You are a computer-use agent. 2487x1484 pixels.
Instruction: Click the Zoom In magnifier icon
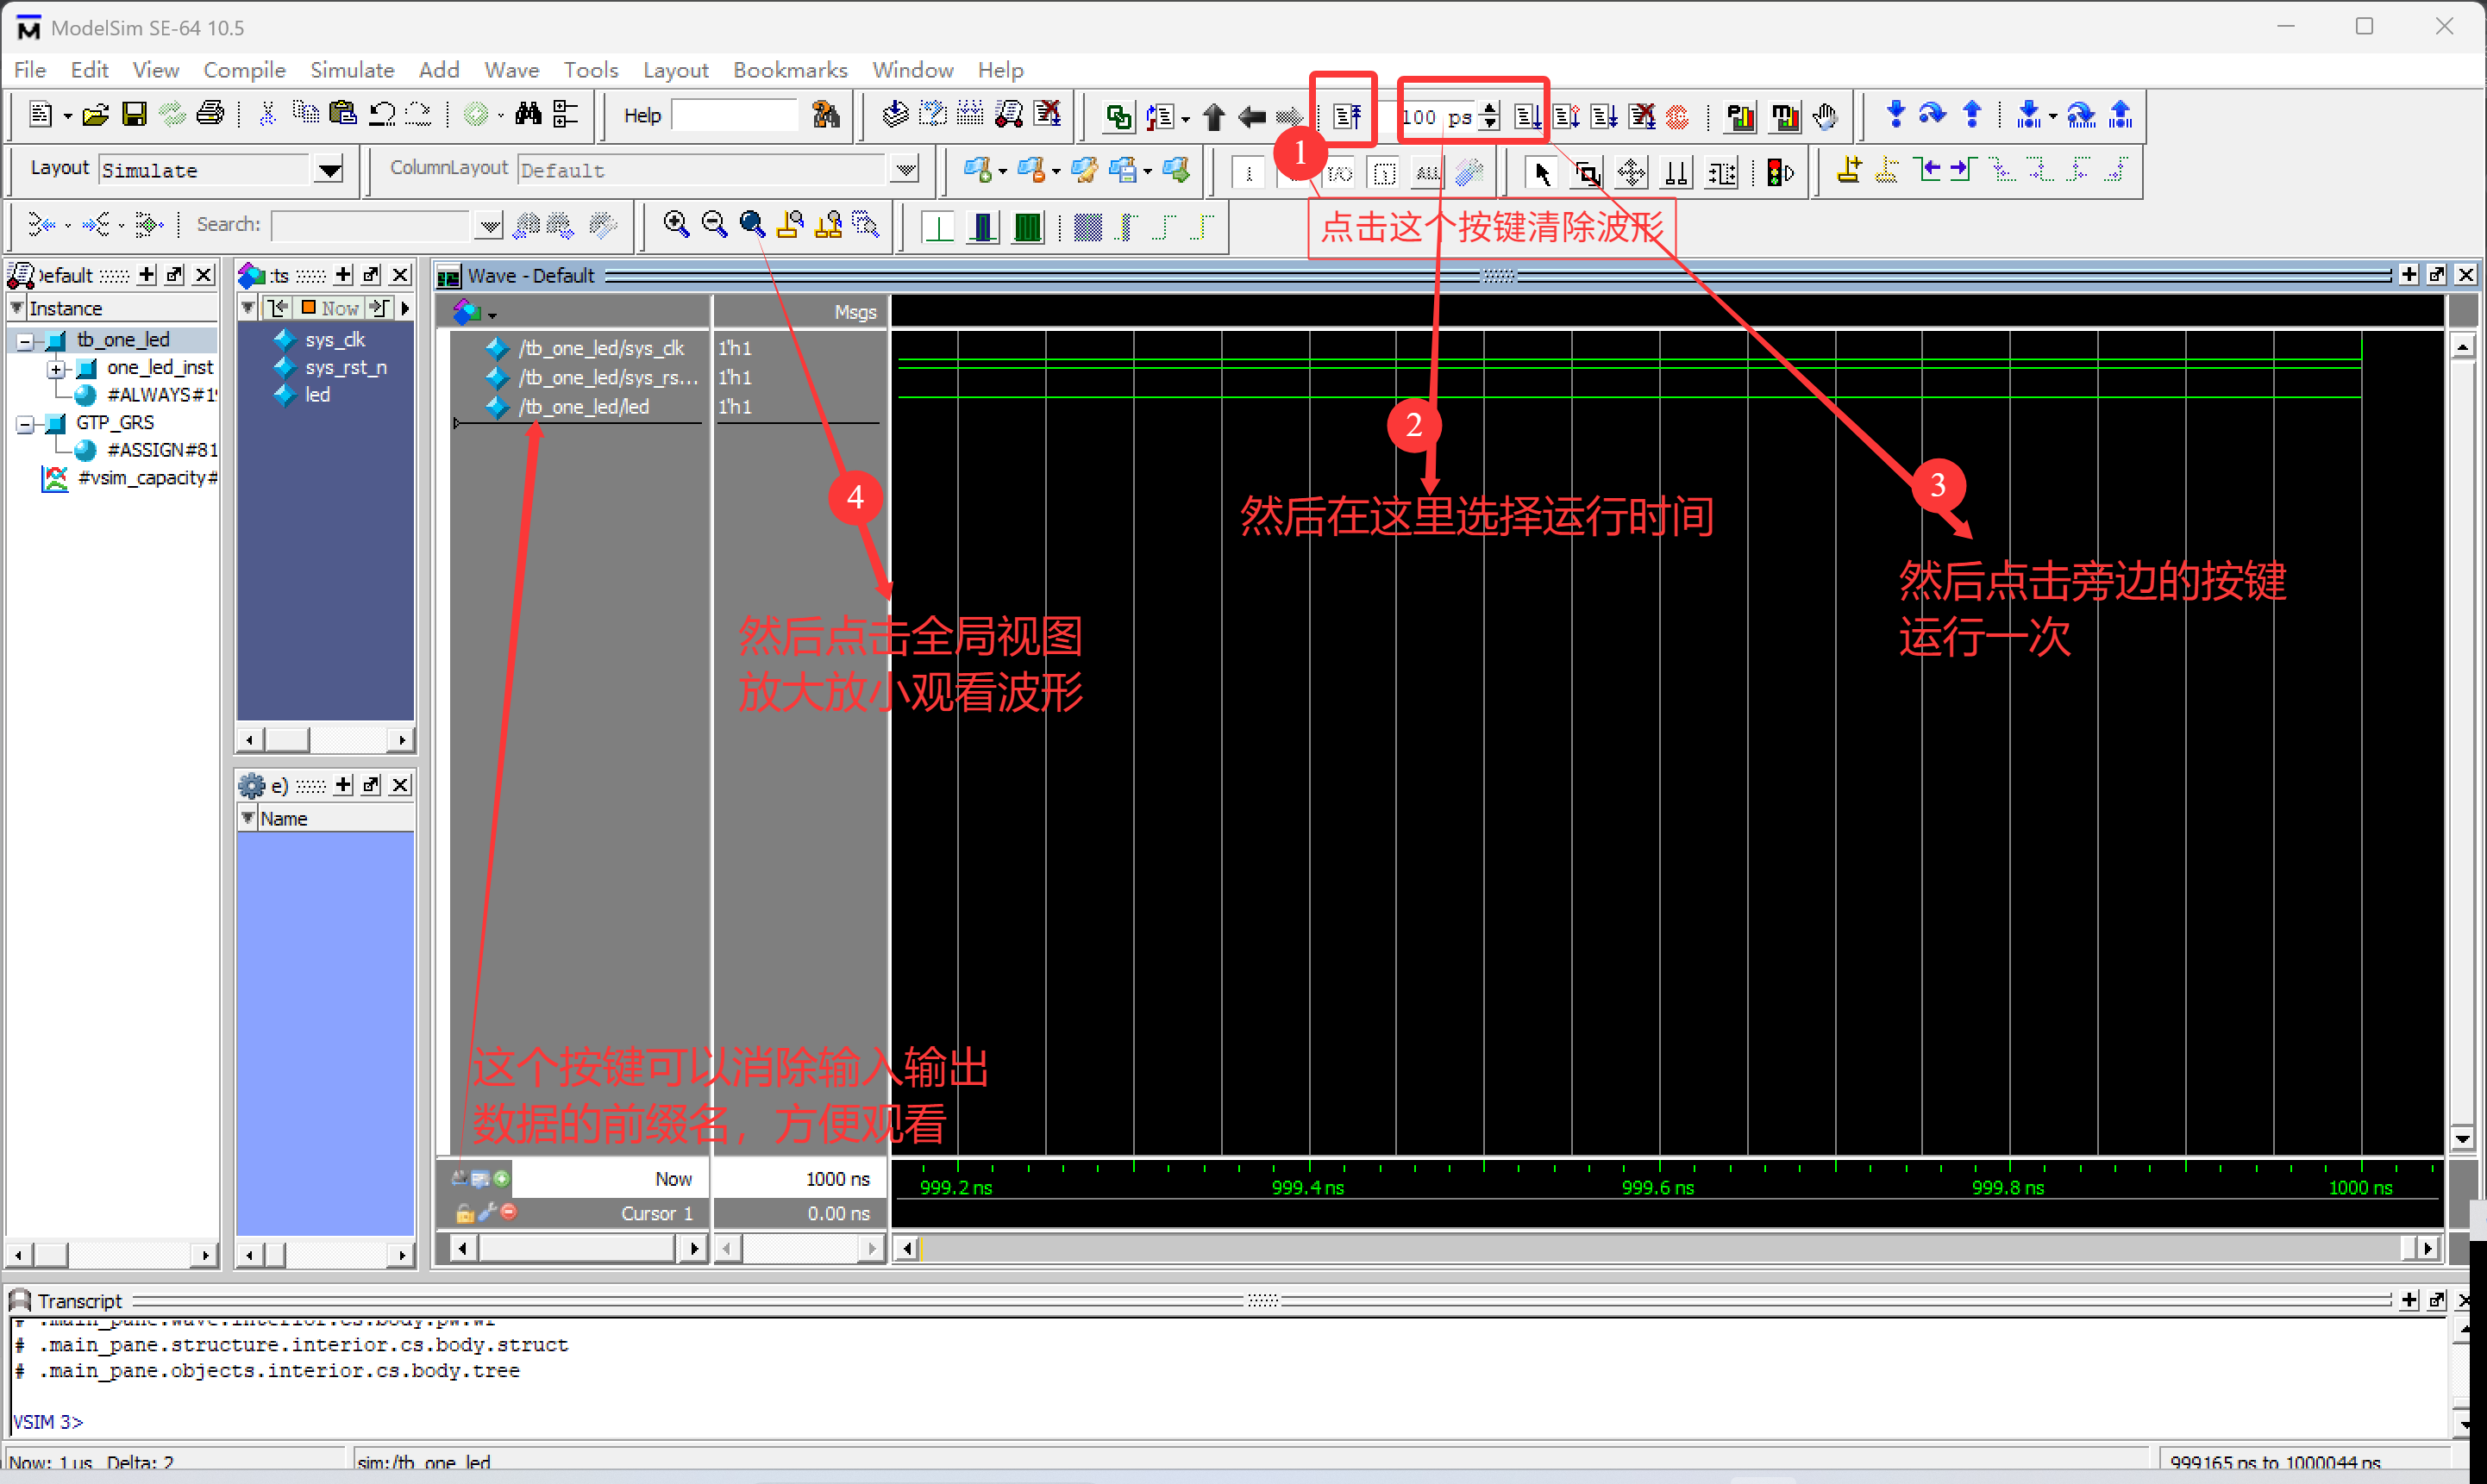(x=676, y=224)
